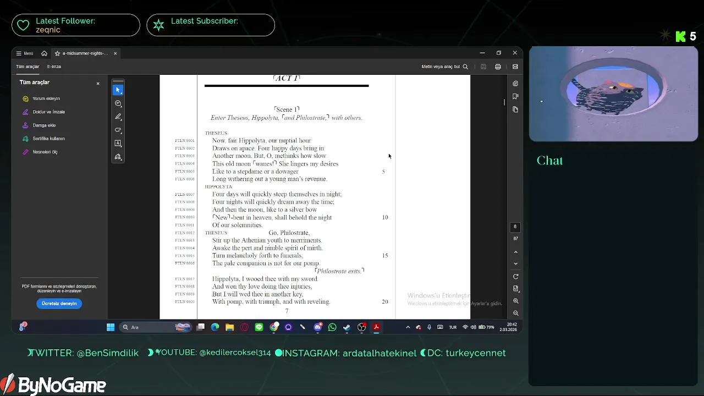
Task: Click the stage direction 'Philostrate exits.'
Action: point(339,271)
